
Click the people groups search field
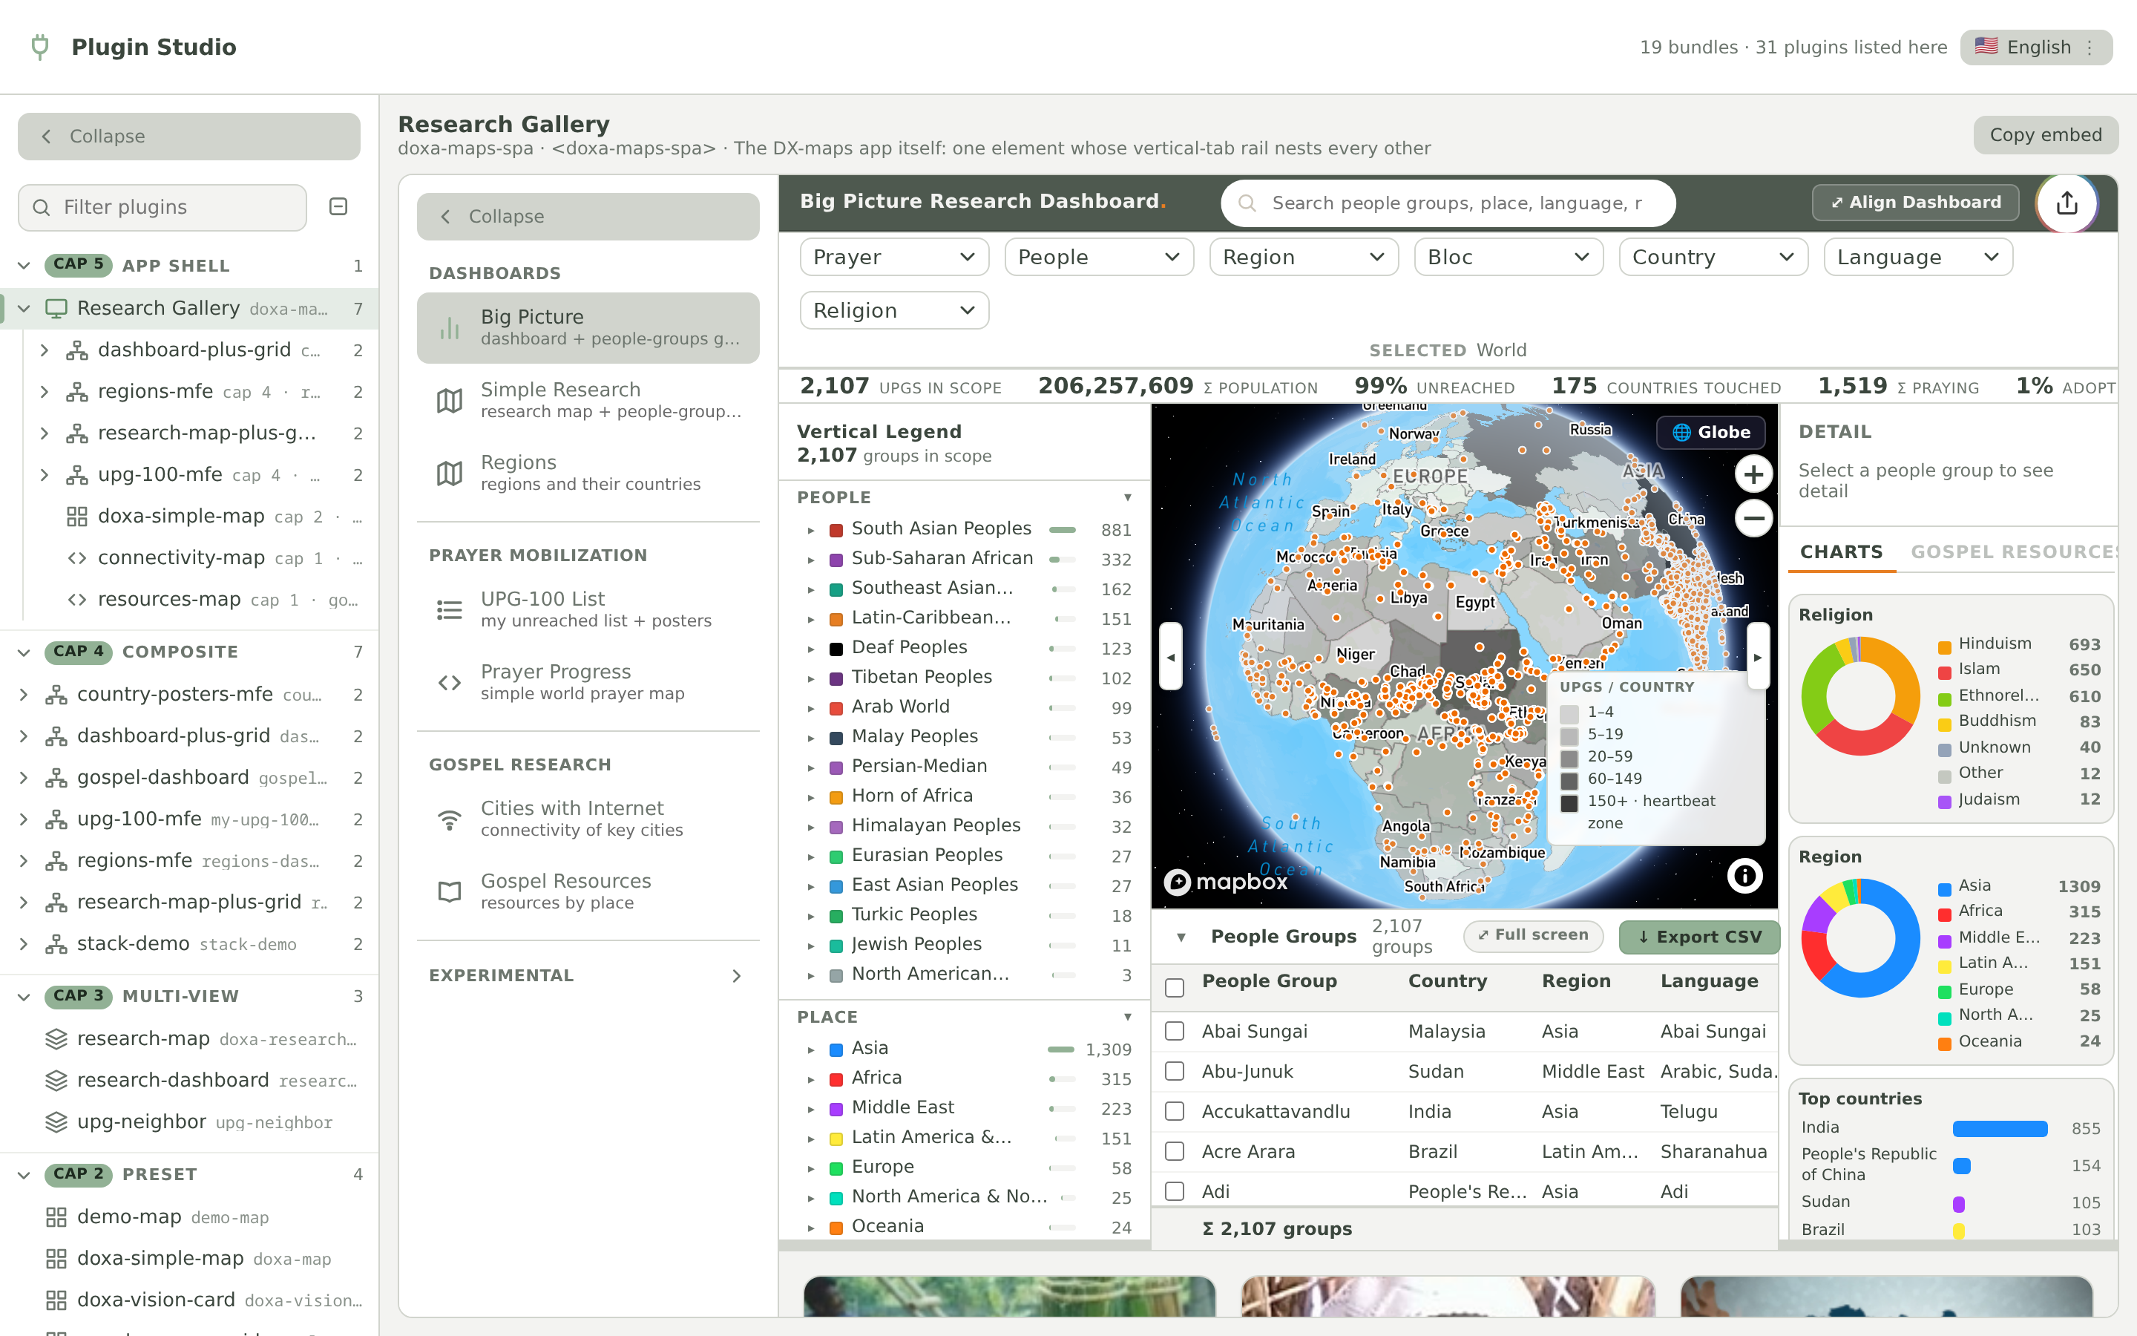coord(1448,203)
